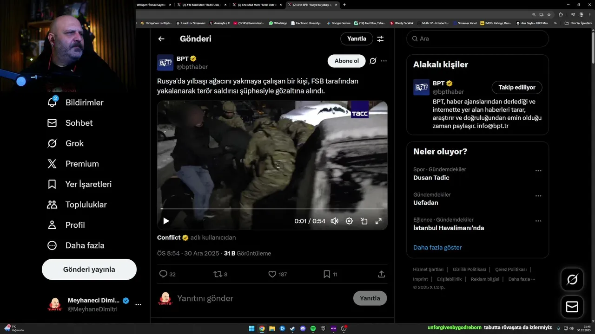The image size is (595, 334).
Task: Open the Hizmet Şartları link
Action: [428, 270]
